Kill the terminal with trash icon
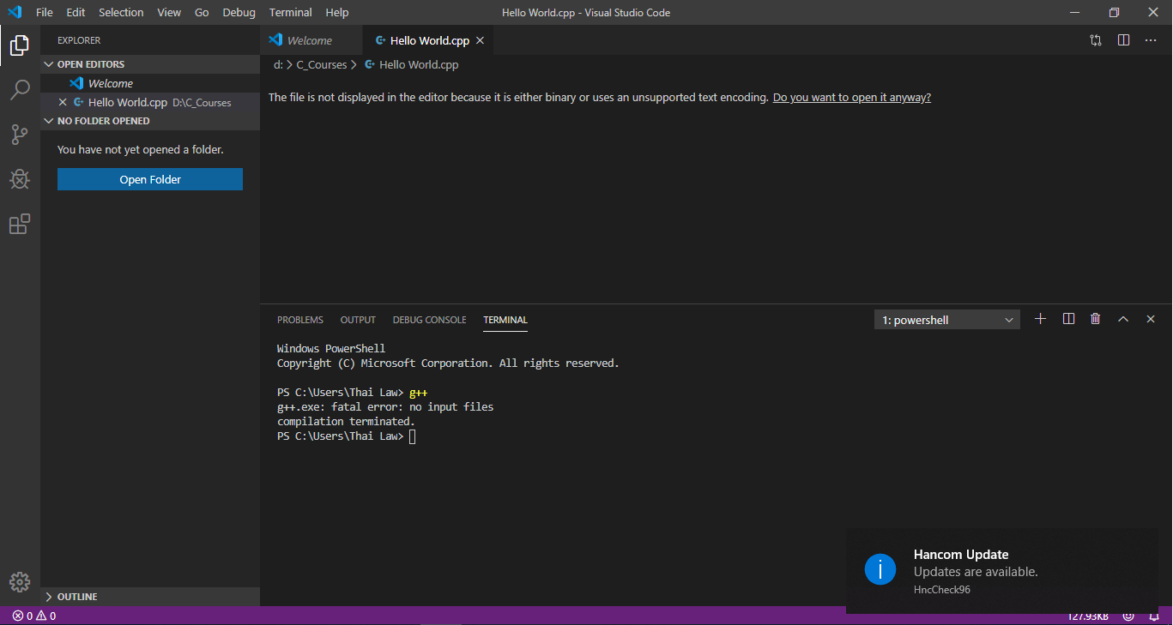This screenshot has height=625, width=1173. coord(1095,318)
